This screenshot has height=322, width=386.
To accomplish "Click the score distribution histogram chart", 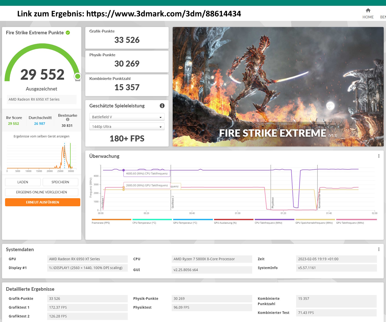I will pyautogui.click(x=41, y=156).
